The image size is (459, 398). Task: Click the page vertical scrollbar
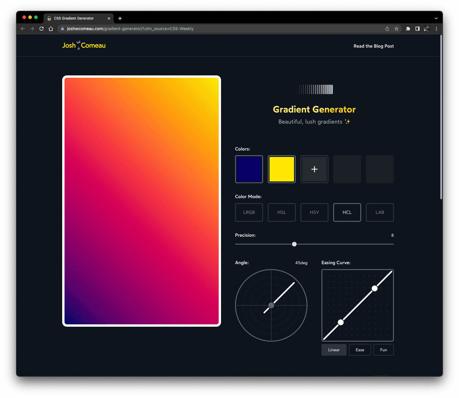tap(441, 117)
